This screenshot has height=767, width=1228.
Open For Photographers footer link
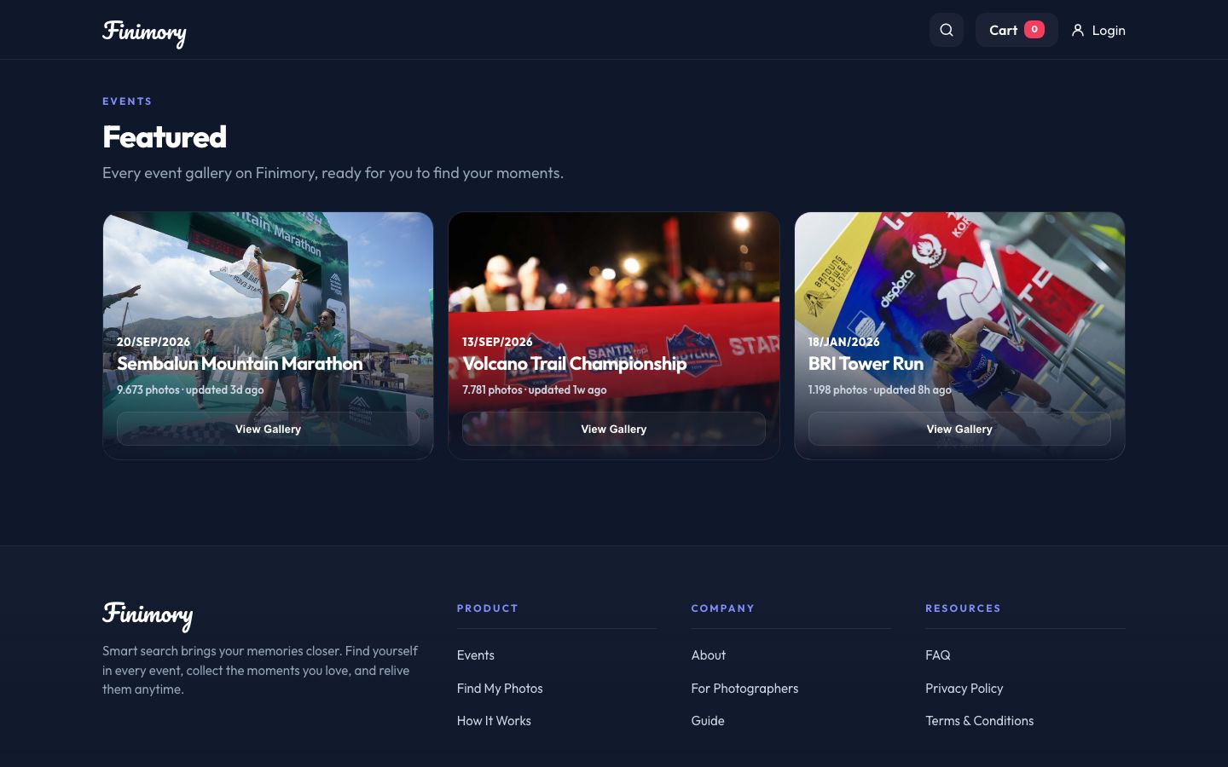[x=744, y=689]
